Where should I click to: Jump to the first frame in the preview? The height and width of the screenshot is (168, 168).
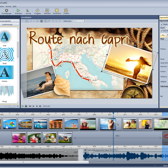(x=30, y=106)
